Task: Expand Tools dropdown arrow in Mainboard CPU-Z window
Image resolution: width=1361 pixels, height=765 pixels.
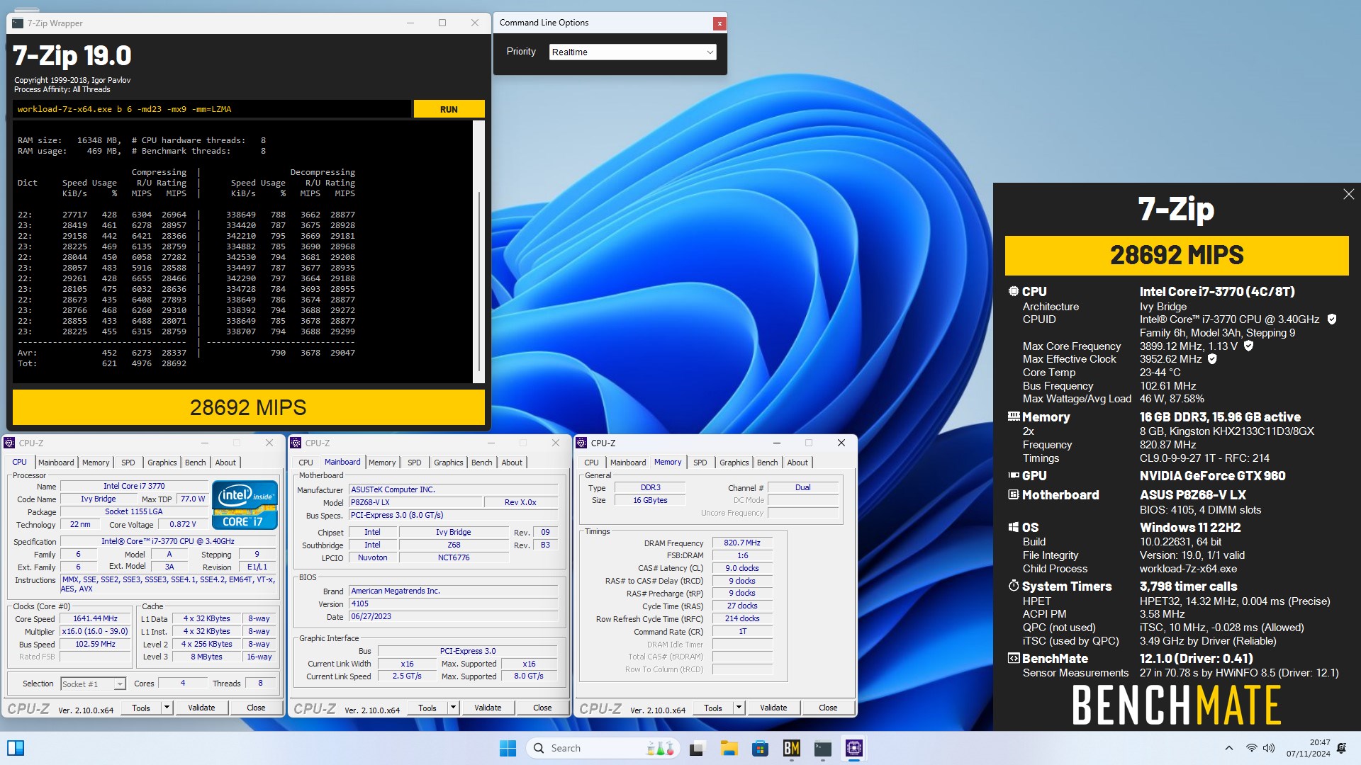Action: tap(453, 708)
